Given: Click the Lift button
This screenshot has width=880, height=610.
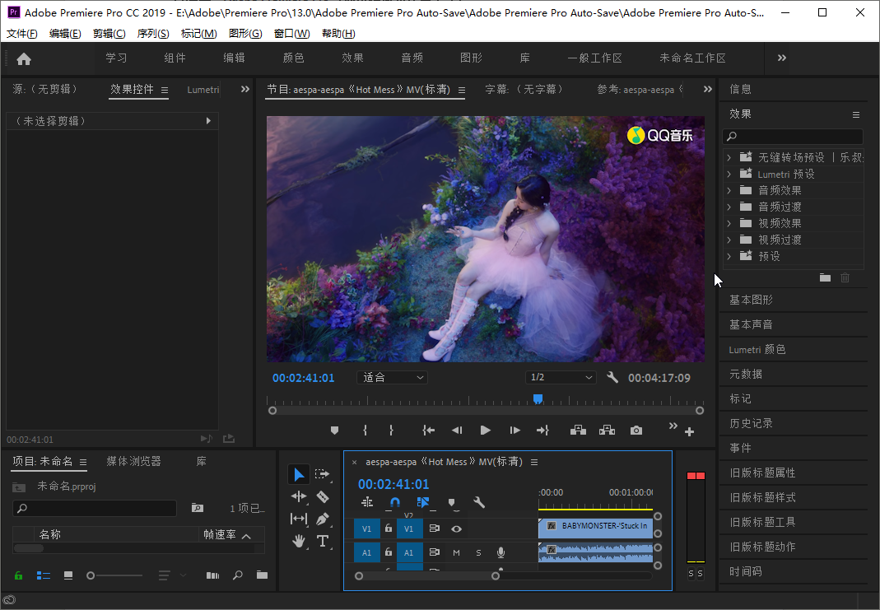Looking at the screenshot, I should coord(578,431).
